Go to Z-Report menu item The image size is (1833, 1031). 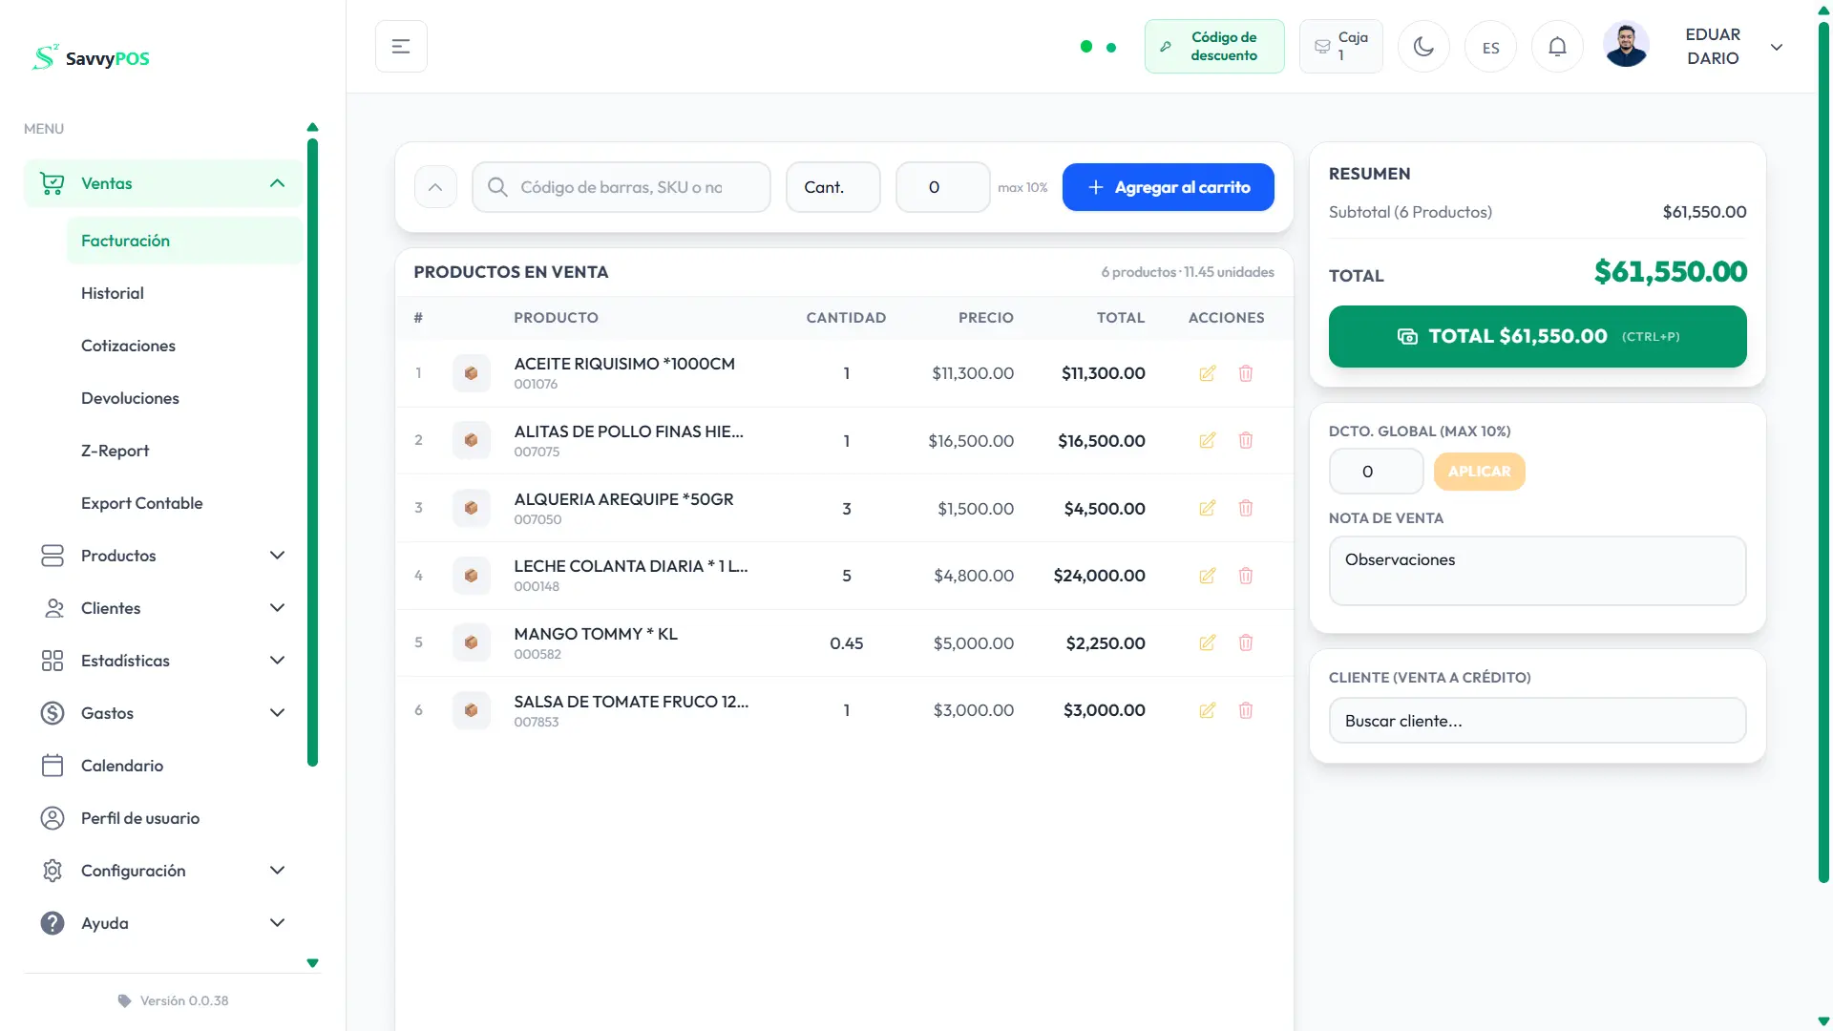point(116,451)
